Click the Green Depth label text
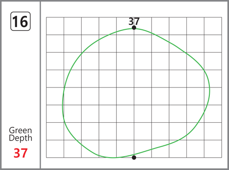The image size is (229, 170). (21, 134)
